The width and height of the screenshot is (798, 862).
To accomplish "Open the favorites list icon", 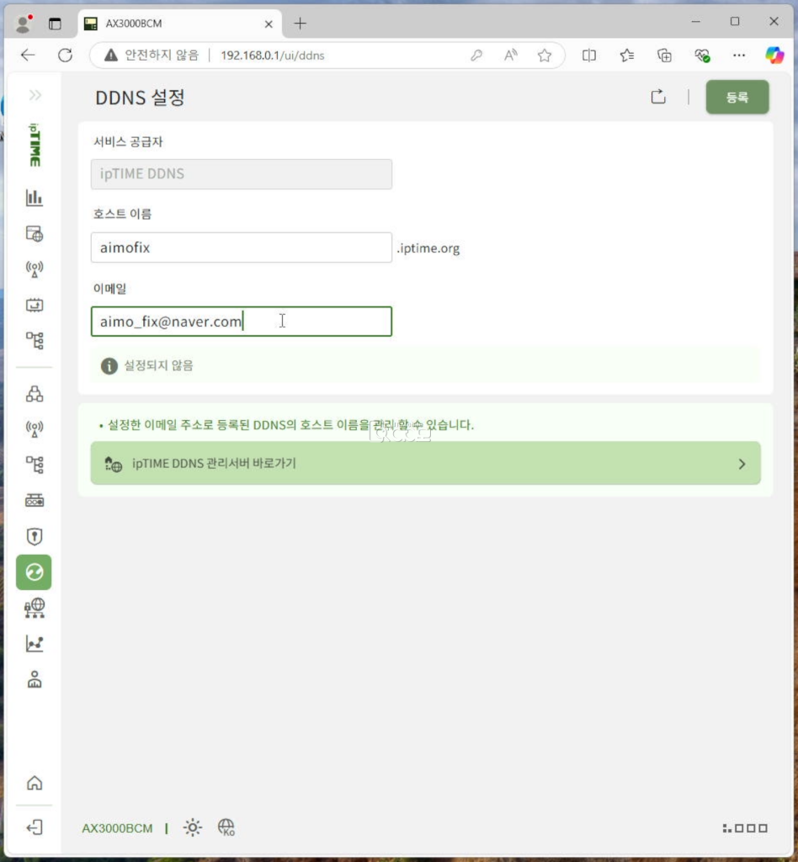I will [x=627, y=55].
